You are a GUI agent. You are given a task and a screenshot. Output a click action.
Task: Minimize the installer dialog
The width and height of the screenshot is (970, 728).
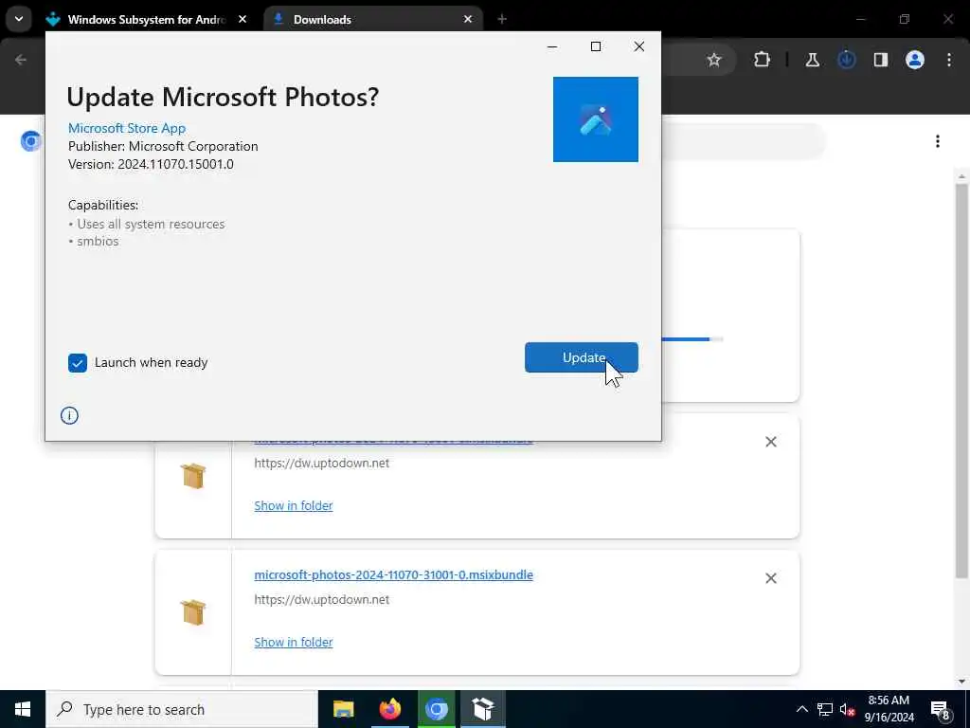pos(552,46)
